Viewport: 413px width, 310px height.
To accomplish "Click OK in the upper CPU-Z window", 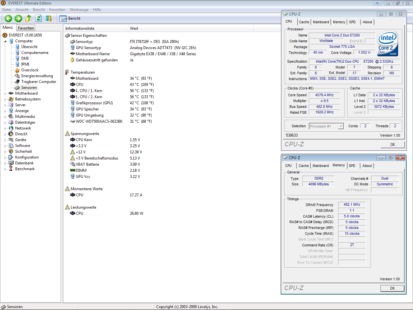I will pos(393,145).
